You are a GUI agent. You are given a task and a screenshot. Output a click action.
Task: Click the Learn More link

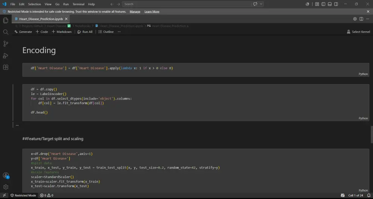(152, 12)
